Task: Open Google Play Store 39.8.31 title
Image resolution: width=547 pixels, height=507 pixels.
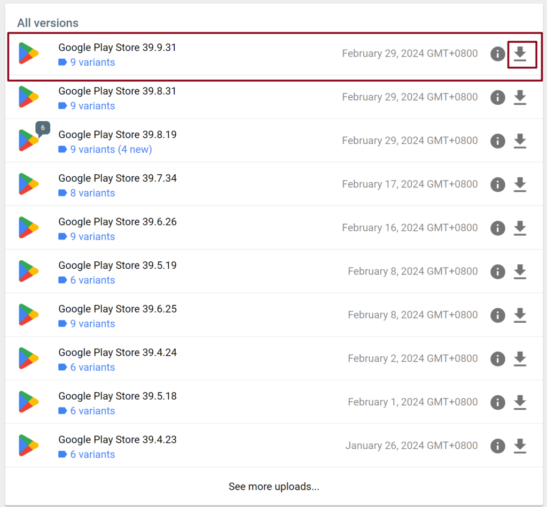Action: [117, 91]
